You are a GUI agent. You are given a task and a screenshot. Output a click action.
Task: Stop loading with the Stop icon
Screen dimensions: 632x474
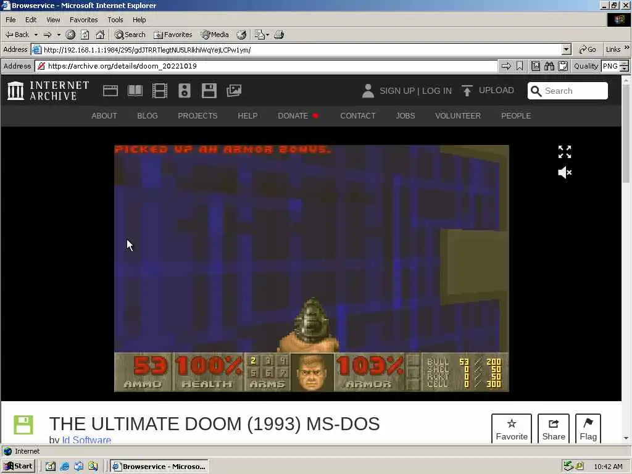click(x=70, y=35)
